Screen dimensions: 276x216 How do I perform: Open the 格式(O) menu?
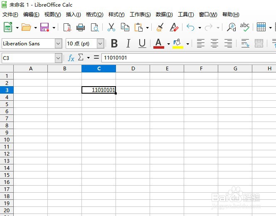click(x=94, y=15)
